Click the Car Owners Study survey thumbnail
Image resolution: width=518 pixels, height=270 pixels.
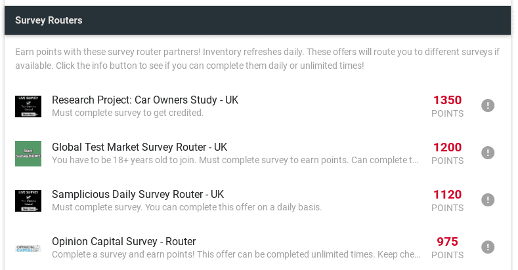point(28,106)
